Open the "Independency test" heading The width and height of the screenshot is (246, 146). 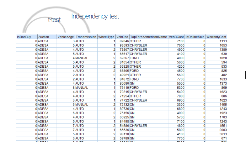(x=95, y=16)
